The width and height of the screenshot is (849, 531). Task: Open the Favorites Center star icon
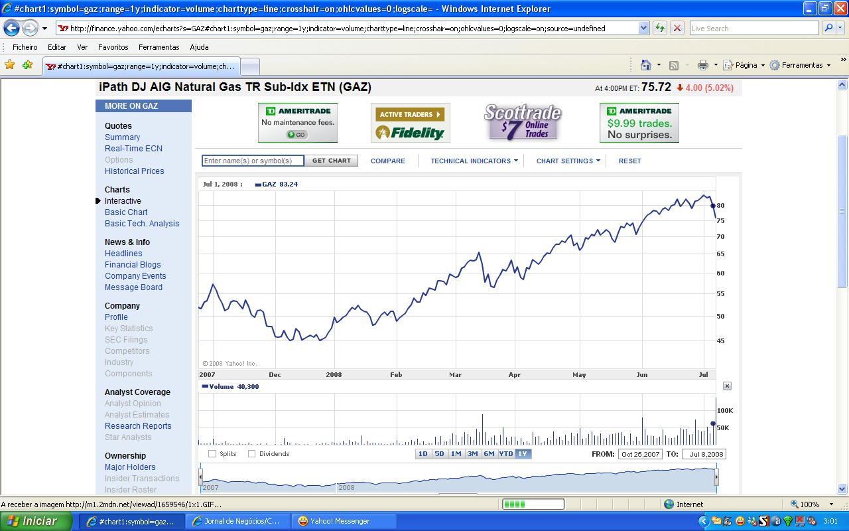(x=9, y=65)
